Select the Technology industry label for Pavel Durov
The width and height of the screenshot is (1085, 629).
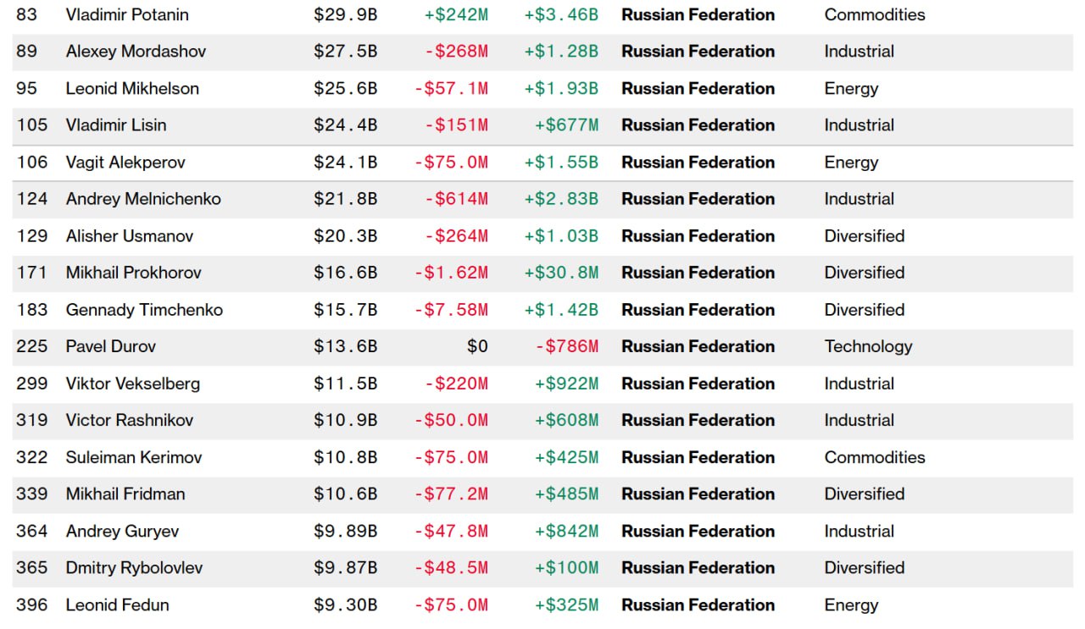click(868, 346)
